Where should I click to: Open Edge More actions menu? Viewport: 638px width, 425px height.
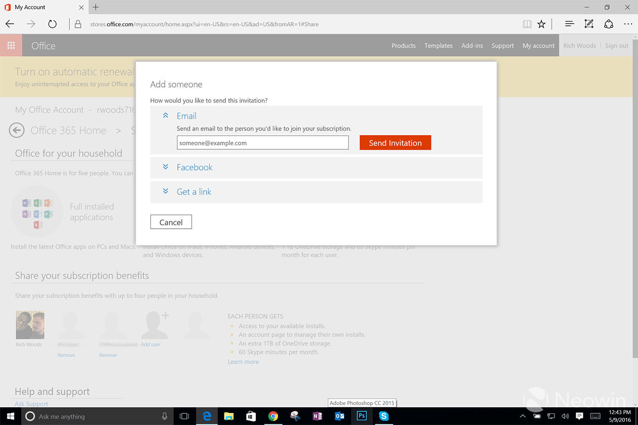pyautogui.click(x=628, y=24)
